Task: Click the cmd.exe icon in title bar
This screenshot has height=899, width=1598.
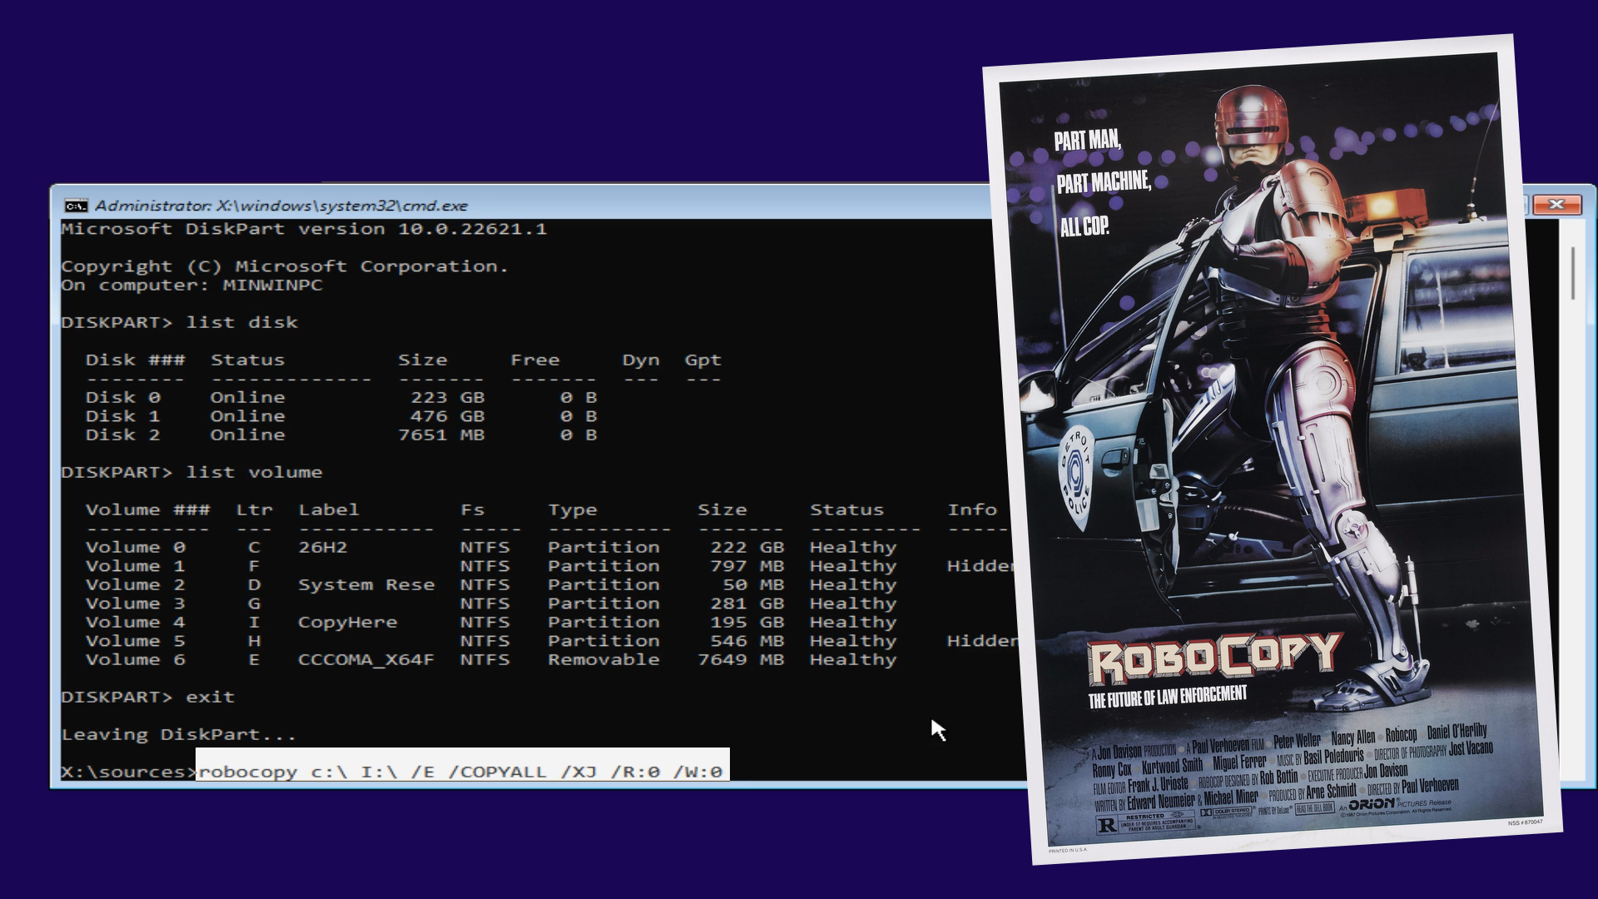Action: click(x=76, y=206)
